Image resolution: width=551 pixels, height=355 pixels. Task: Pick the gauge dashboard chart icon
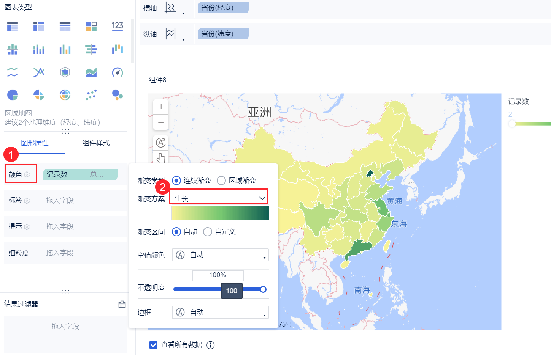click(x=118, y=72)
